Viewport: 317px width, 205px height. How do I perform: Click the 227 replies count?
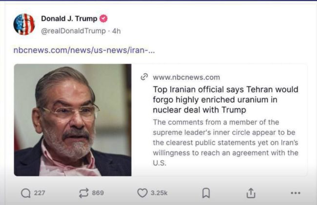coord(40,193)
